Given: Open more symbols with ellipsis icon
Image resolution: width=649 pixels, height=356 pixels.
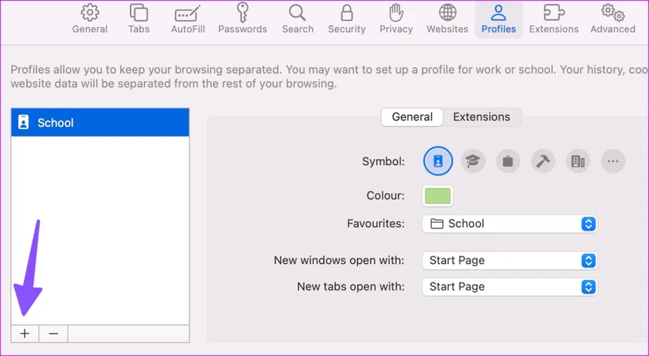Looking at the screenshot, I should (613, 161).
